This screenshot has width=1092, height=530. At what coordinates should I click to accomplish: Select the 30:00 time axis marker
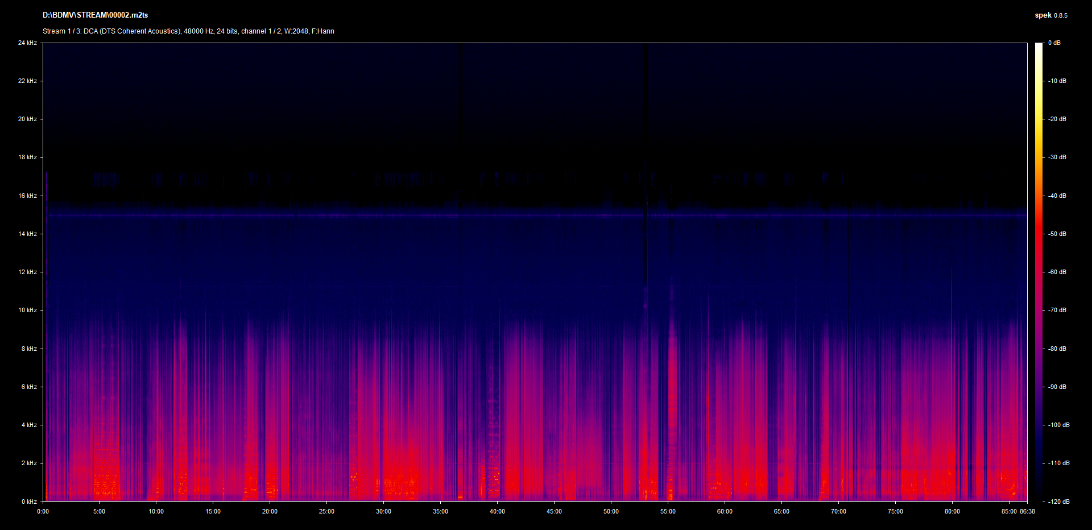pos(383,511)
